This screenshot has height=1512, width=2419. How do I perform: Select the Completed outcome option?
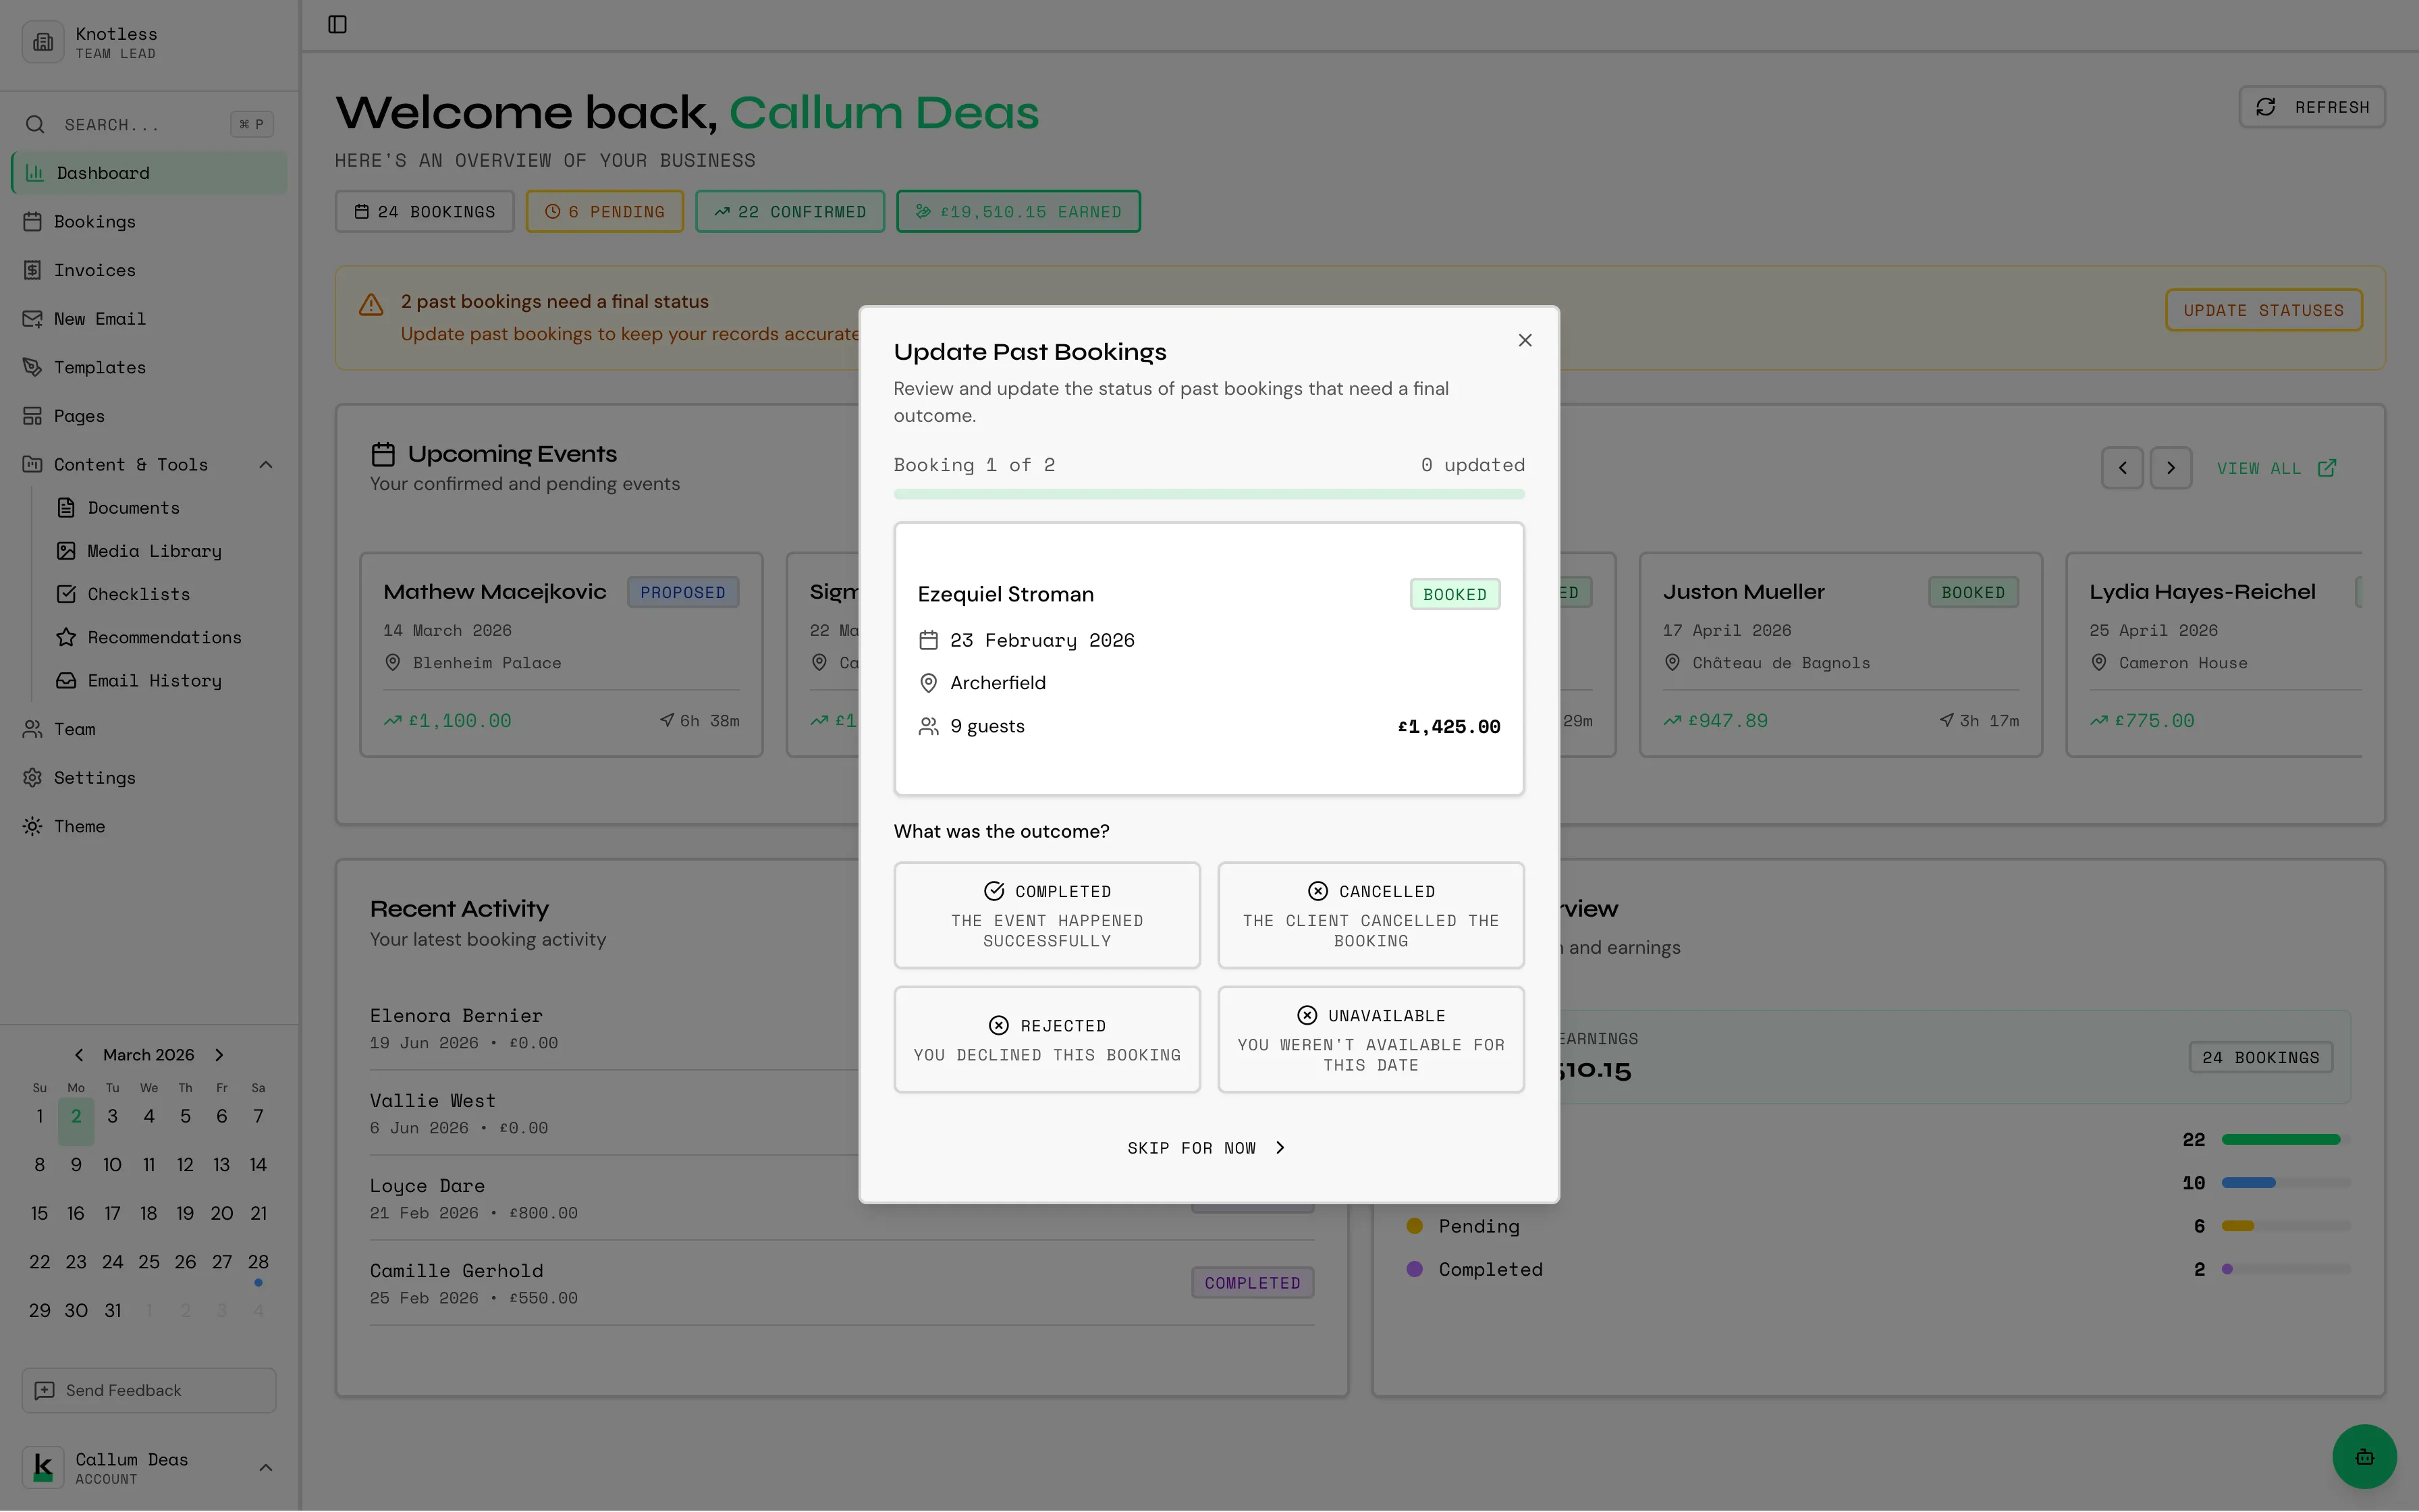pyautogui.click(x=1047, y=915)
